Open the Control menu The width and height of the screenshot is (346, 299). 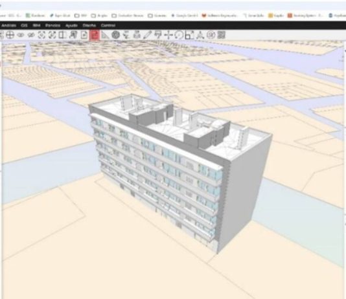[108, 25]
